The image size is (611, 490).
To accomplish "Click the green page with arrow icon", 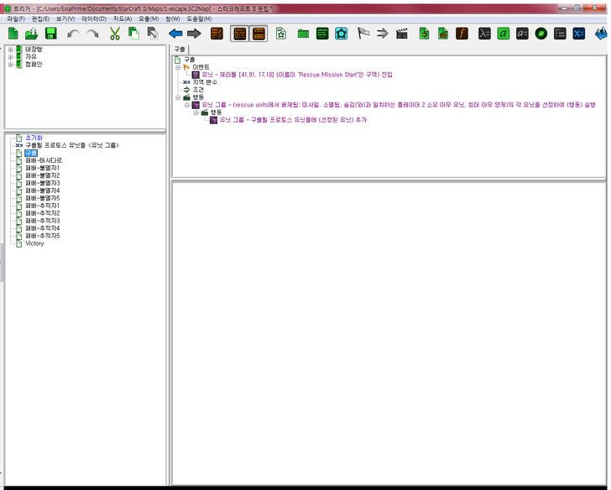I will pos(424,34).
